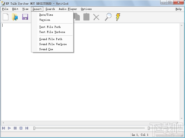This screenshot has width=185, height=138.
Task: Click the grayed paste clipboard icon
Action: (x=86, y=17)
